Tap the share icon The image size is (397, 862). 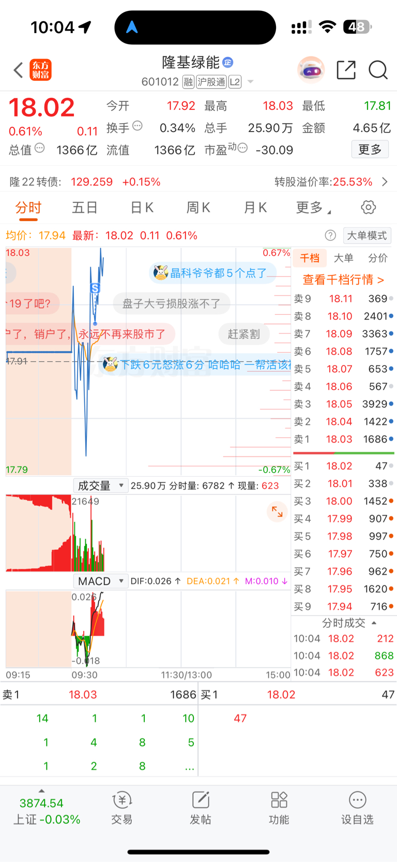[x=346, y=69]
